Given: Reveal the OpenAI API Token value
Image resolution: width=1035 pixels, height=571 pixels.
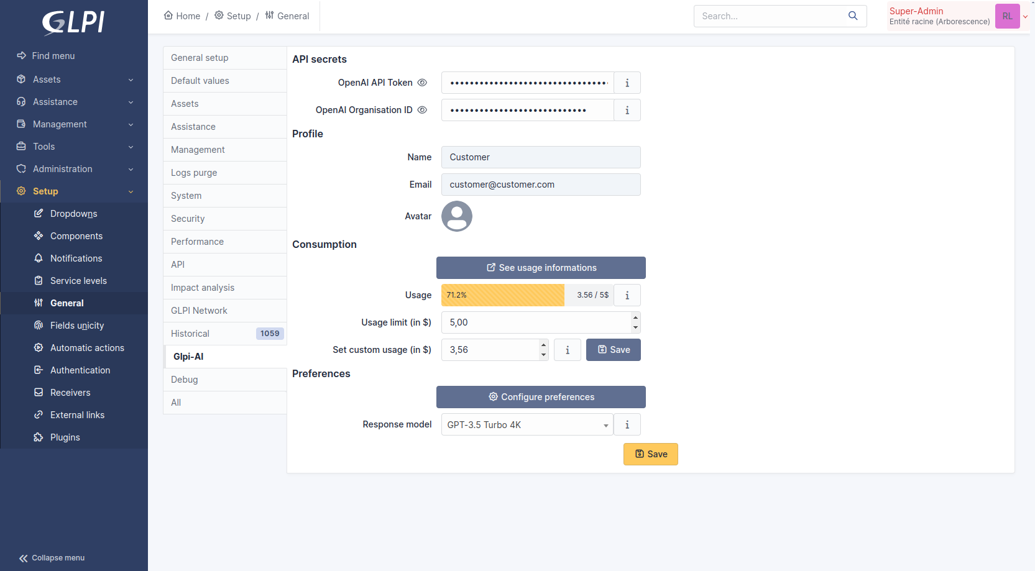Looking at the screenshot, I should pyautogui.click(x=422, y=83).
